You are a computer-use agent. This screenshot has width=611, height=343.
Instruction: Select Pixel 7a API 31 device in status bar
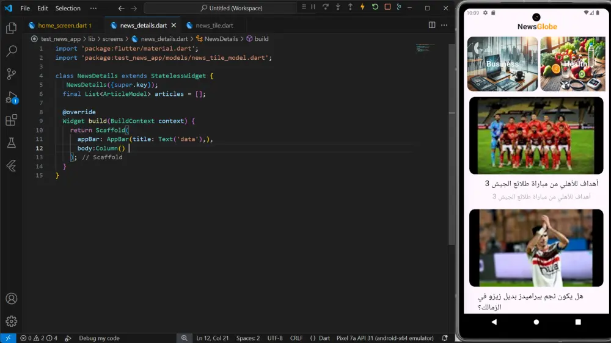pos(385,338)
